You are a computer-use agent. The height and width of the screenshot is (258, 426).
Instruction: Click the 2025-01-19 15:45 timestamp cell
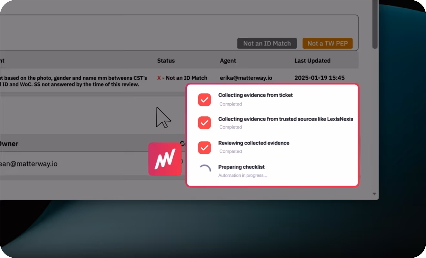[x=319, y=78]
